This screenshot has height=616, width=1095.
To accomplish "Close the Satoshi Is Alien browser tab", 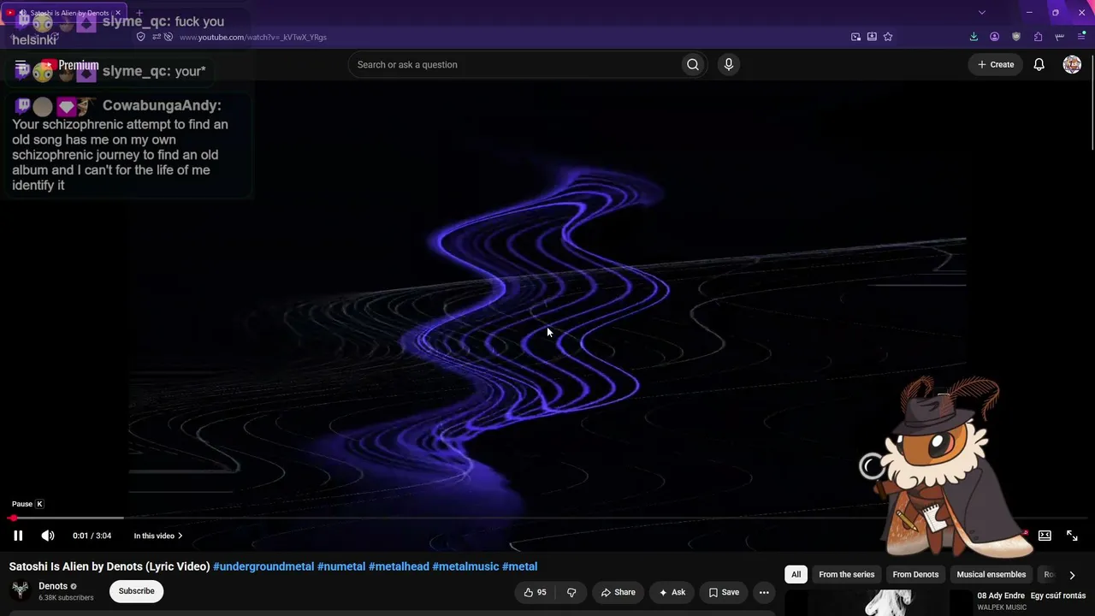I will [118, 13].
